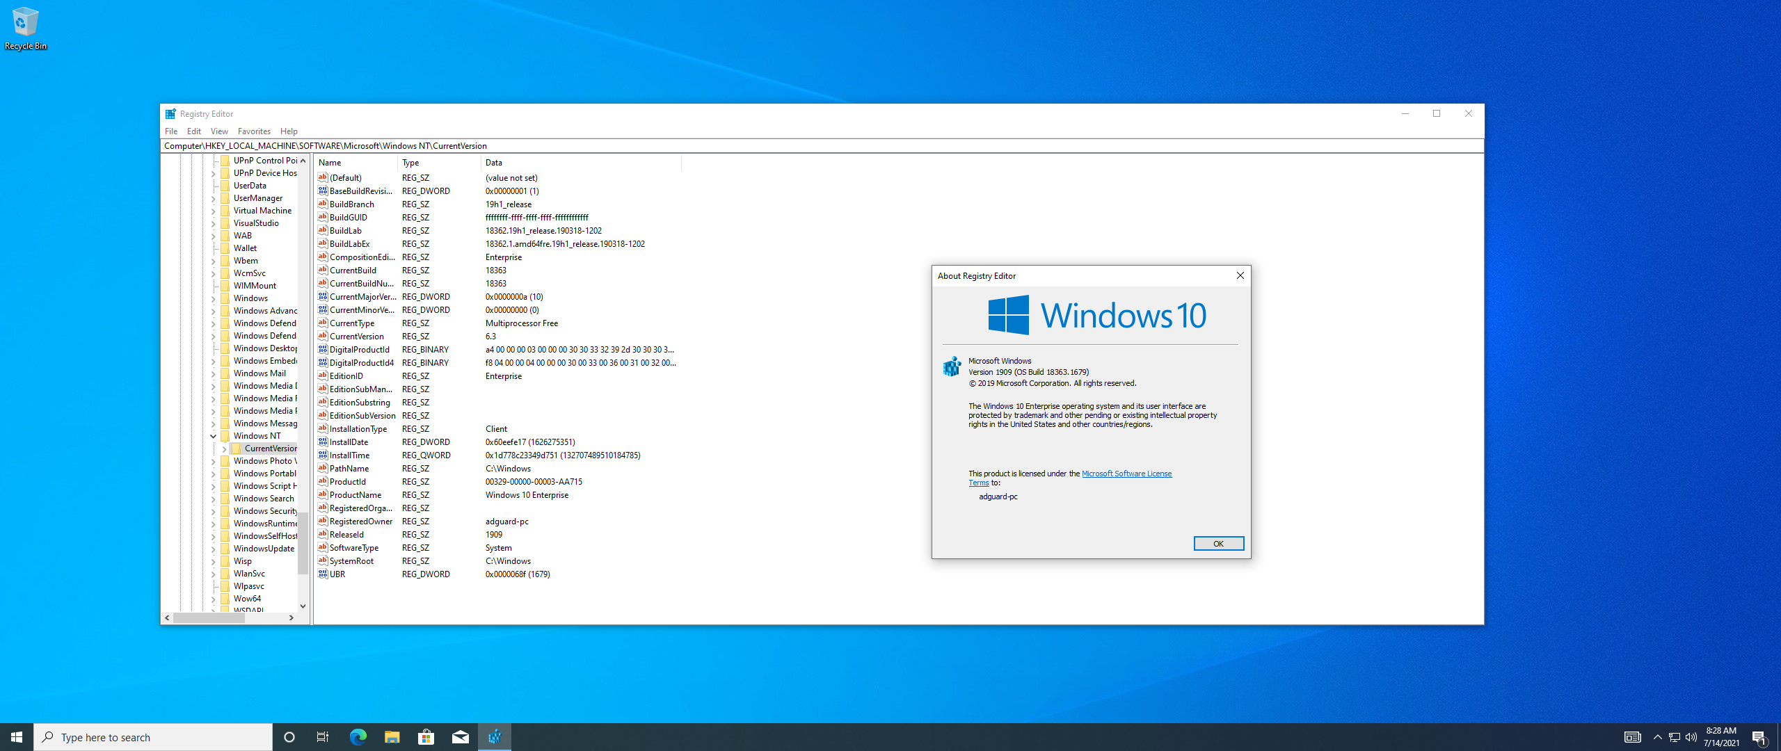
Task: Open the File menu
Action: point(171,131)
